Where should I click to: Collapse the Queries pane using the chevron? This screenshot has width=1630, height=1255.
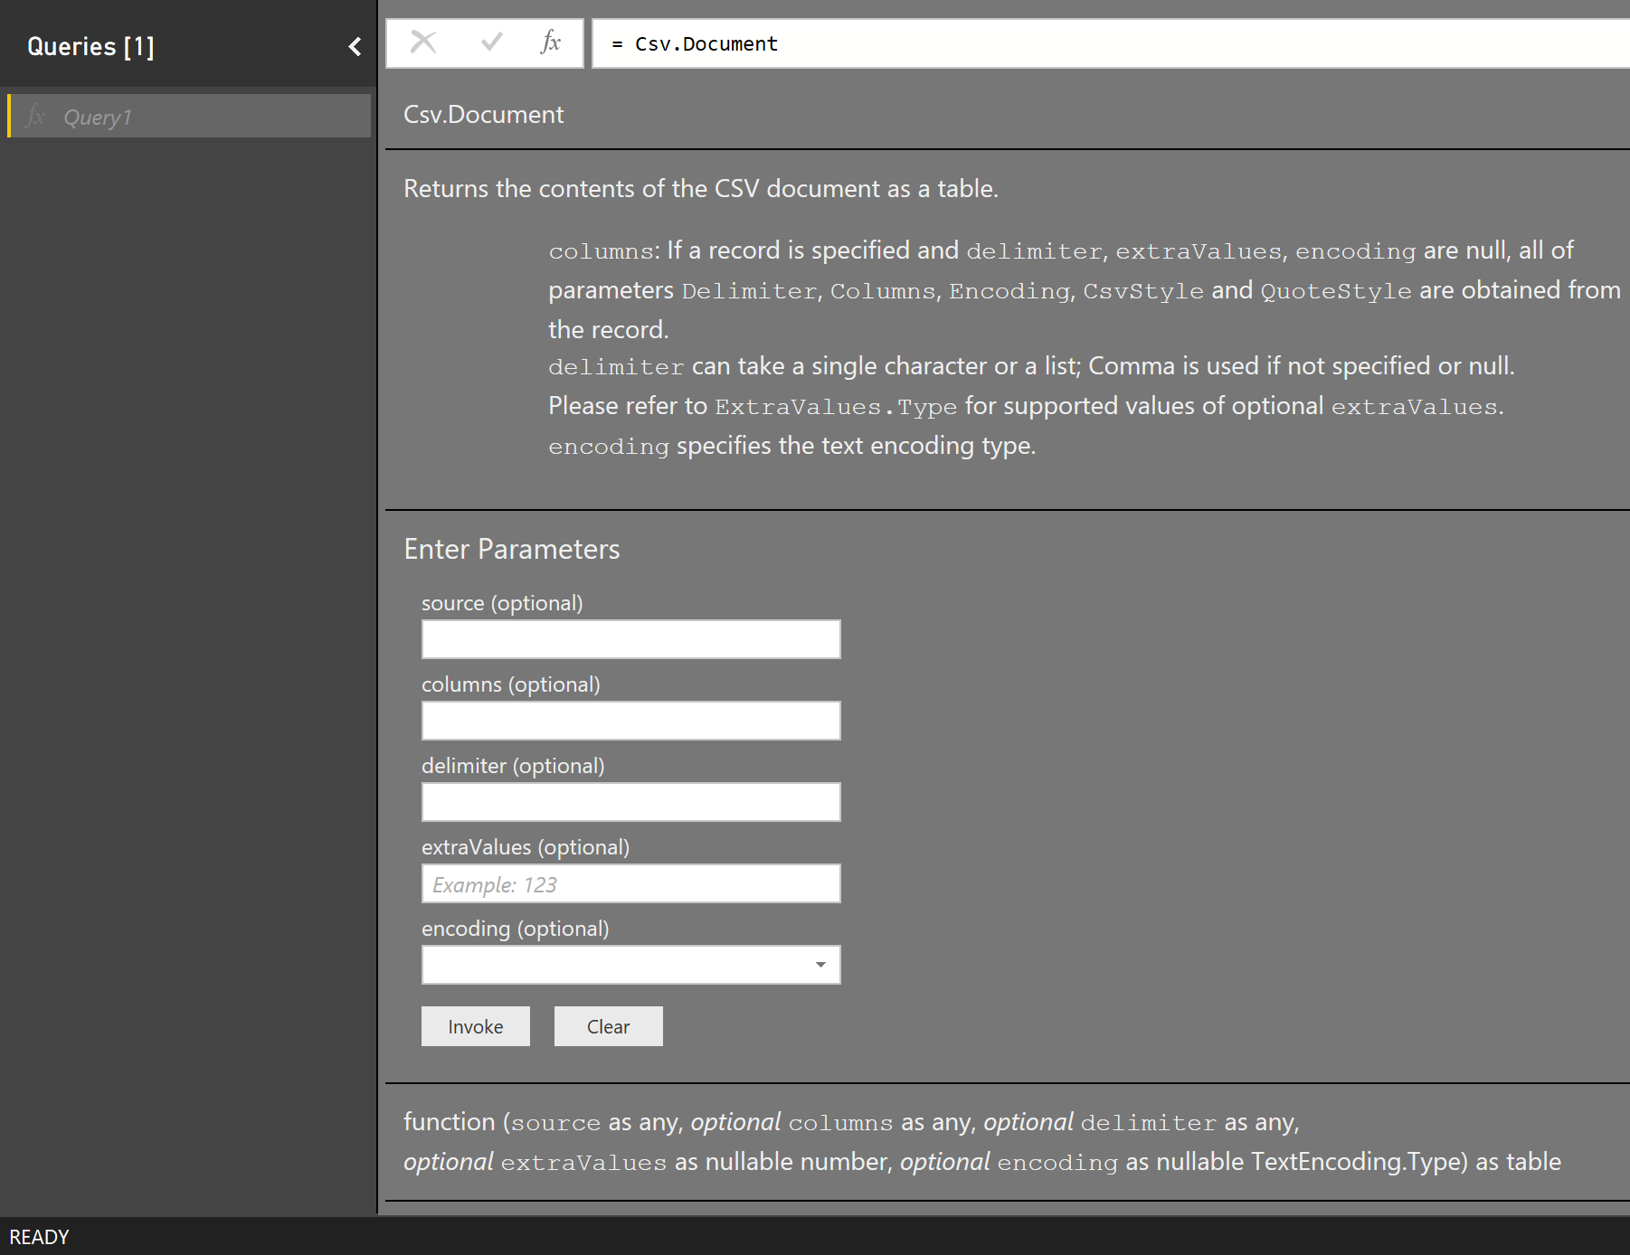[x=353, y=46]
